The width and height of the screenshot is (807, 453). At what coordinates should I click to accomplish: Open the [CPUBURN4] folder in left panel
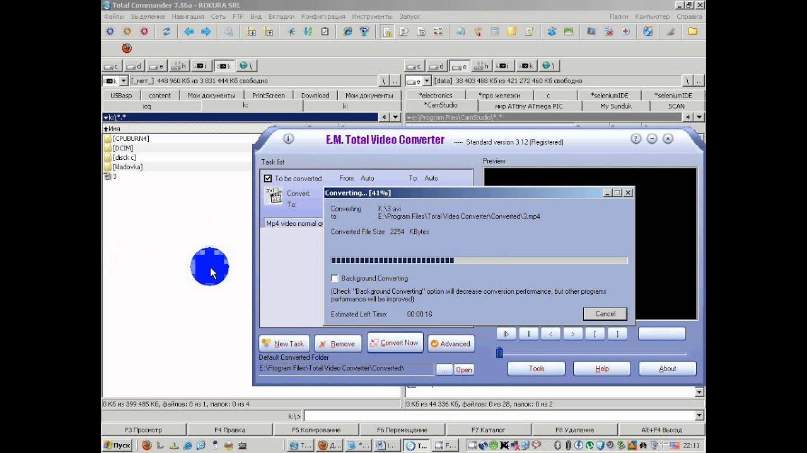tap(131, 138)
